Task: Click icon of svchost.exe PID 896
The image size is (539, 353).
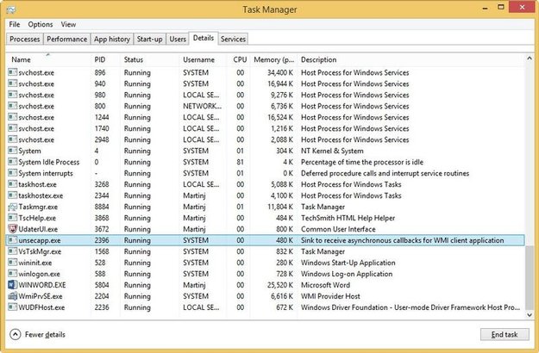Action: [x=13, y=72]
